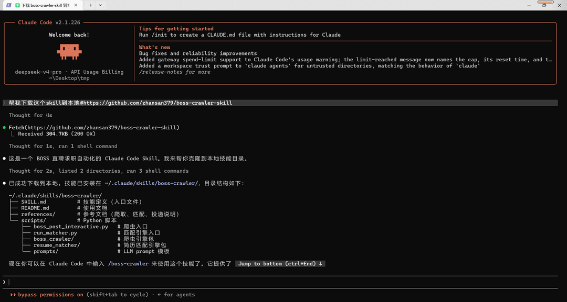Click resume_matcher/ folder name
The height and width of the screenshot is (302, 567).
pyautogui.click(x=57, y=245)
